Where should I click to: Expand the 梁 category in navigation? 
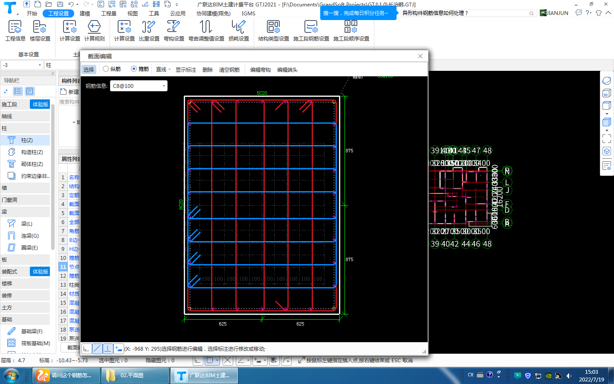25,212
